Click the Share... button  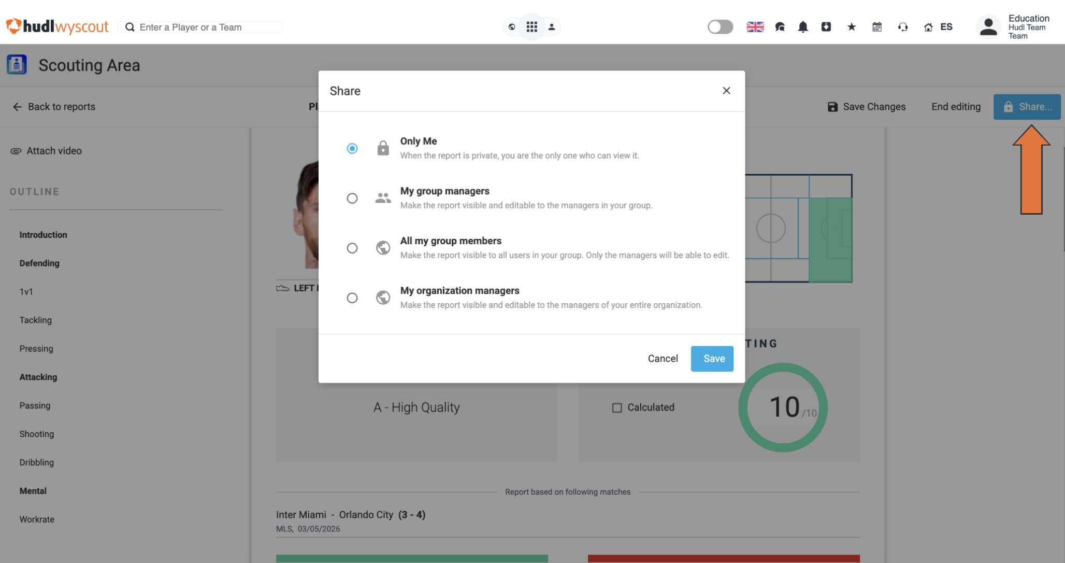pos(1027,107)
